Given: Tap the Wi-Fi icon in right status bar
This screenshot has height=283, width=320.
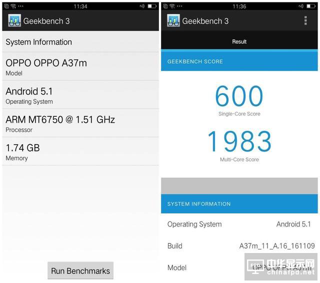Looking at the screenshot, I should tap(171, 6).
